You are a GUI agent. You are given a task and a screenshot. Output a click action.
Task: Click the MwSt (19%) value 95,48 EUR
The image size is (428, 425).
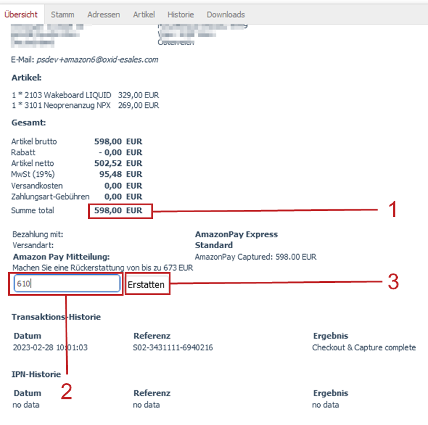click(118, 174)
